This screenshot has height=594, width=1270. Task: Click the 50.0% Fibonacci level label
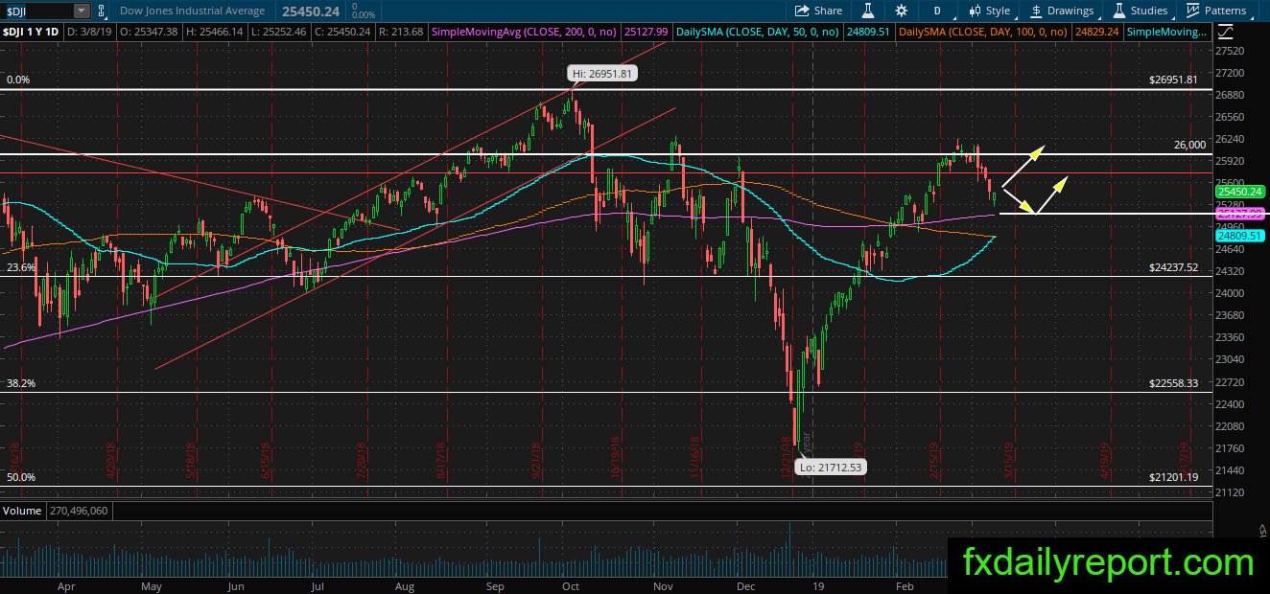[20, 477]
